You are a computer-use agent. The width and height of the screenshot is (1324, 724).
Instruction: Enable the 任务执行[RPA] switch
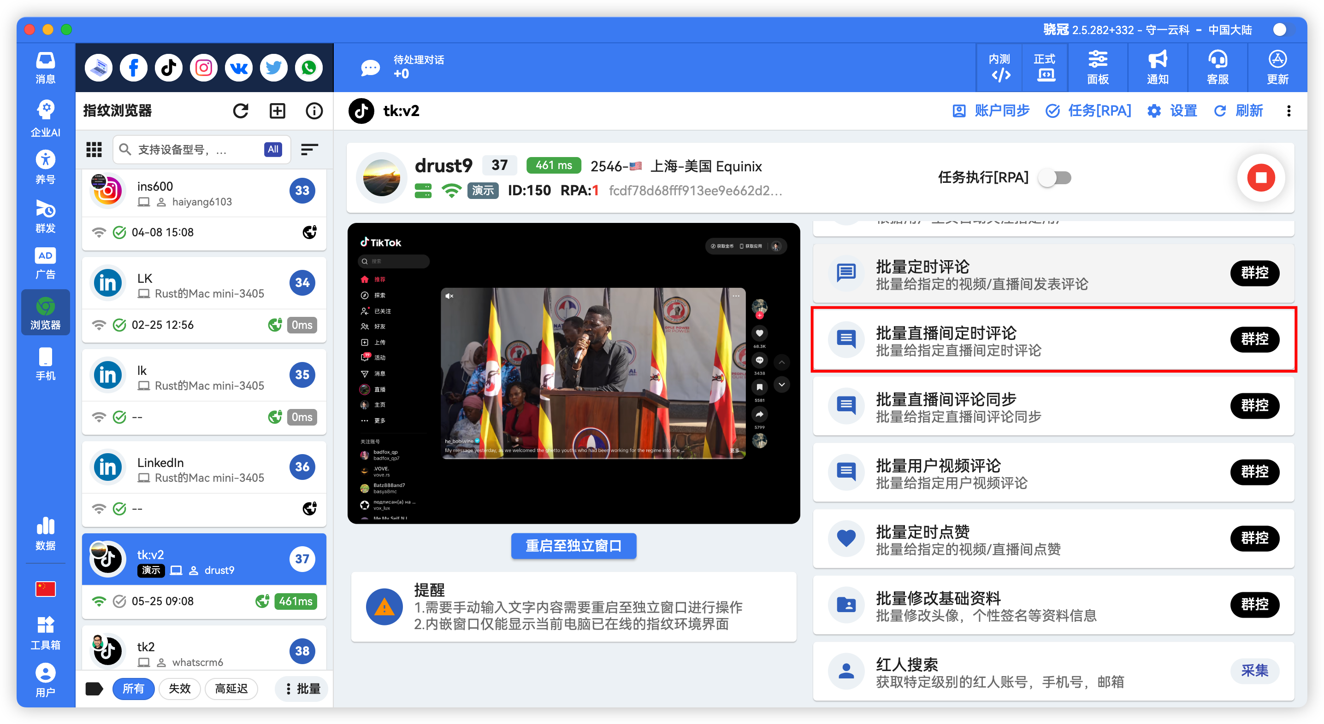(x=1055, y=178)
